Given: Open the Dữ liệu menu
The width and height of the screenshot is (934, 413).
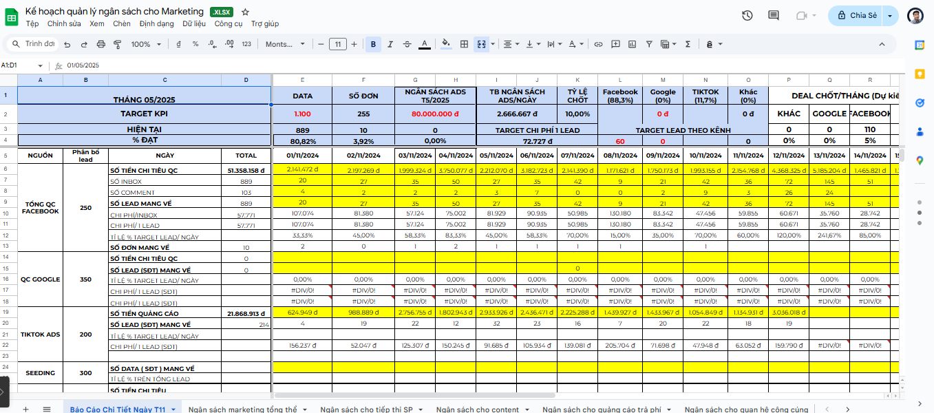Looking at the screenshot, I should (194, 23).
